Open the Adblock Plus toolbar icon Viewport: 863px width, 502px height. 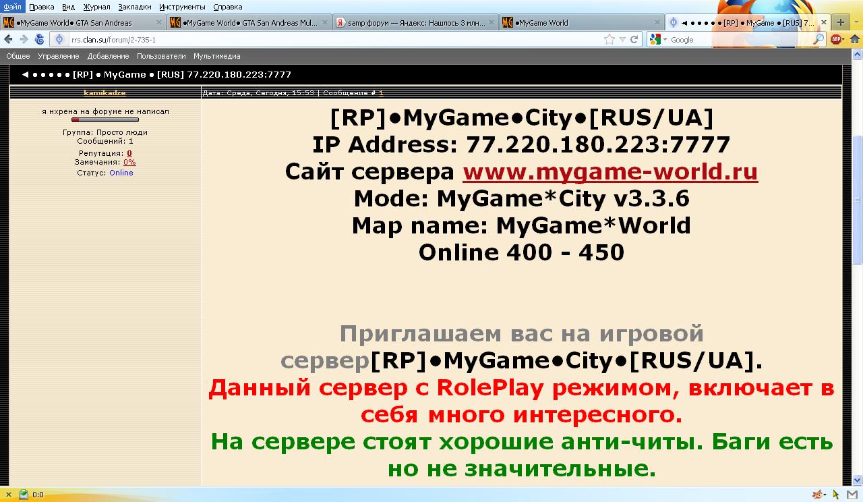point(836,40)
